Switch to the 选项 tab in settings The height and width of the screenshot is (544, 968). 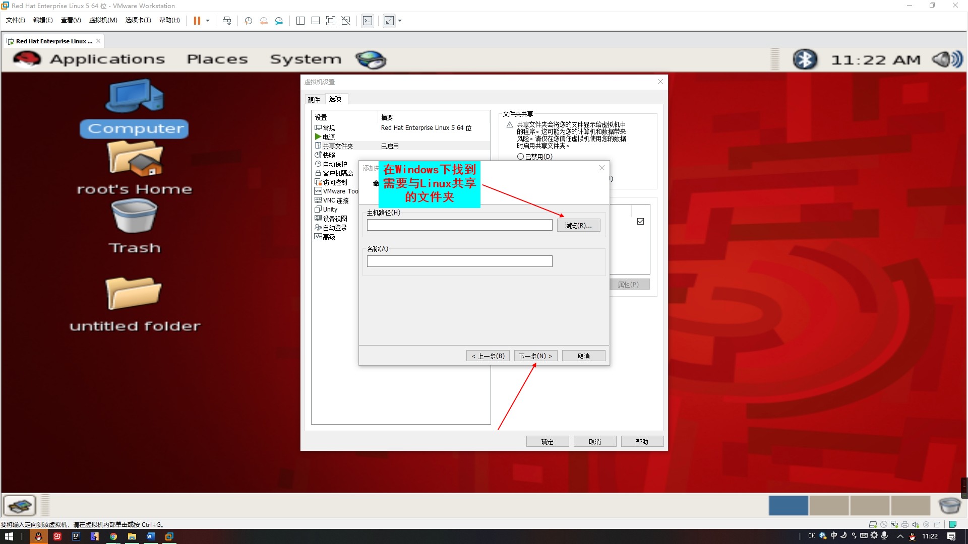point(335,99)
